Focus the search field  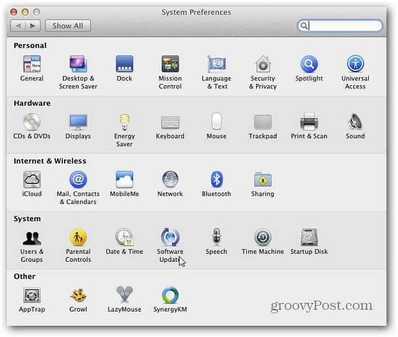[340, 25]
